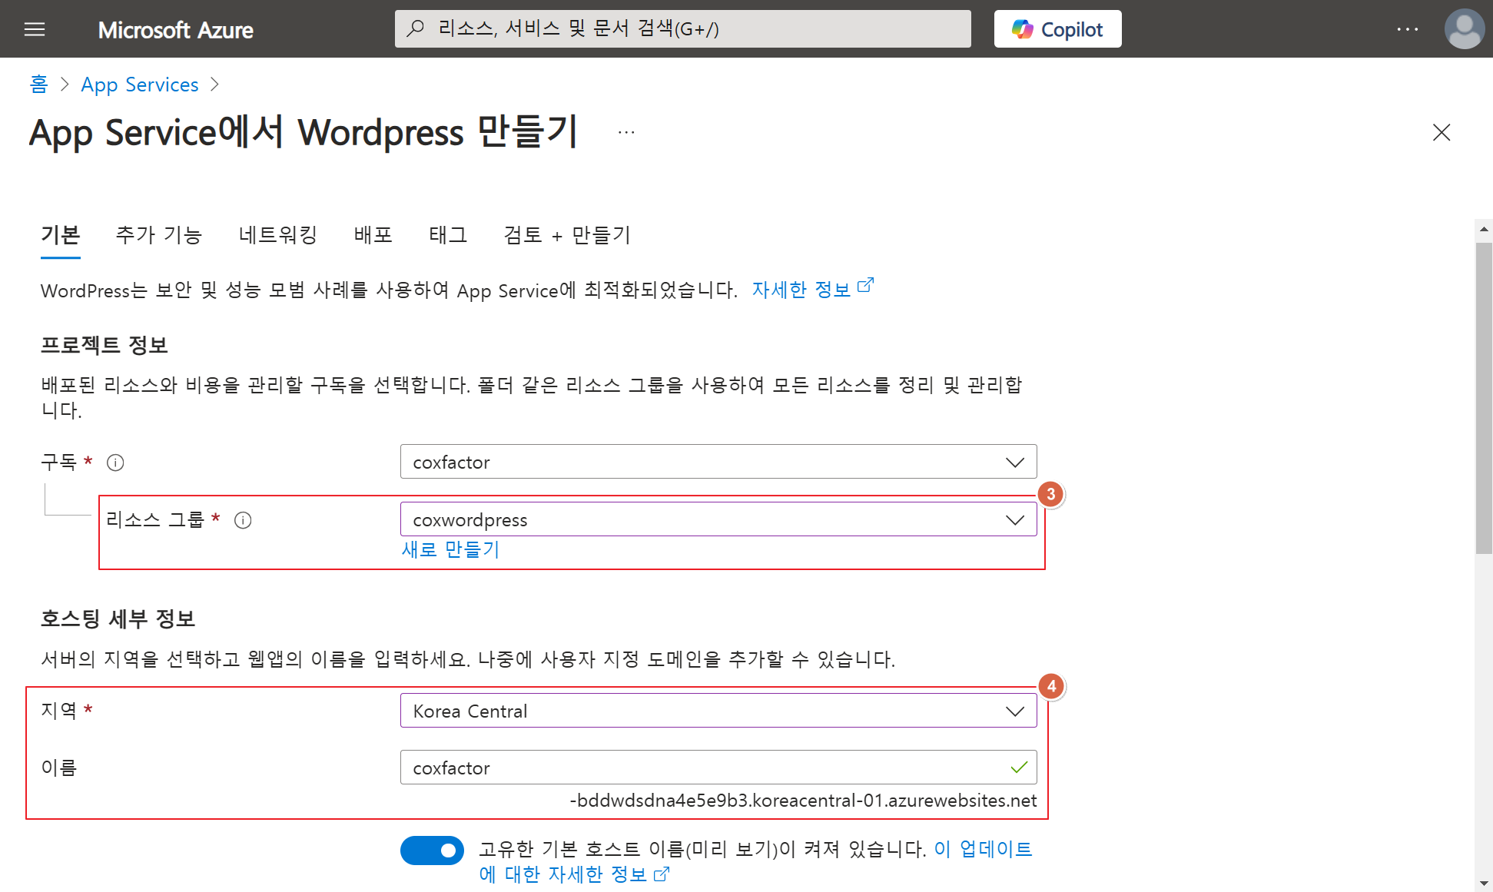Open Copilot assistant
Viewport: 1493px width, 892px height.
[1057, 29]
